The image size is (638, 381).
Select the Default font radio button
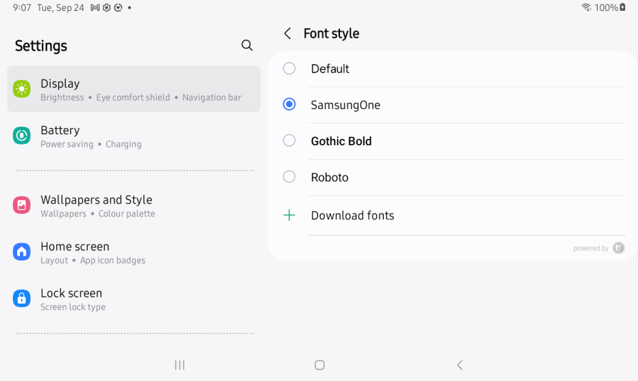pos(289,69)
